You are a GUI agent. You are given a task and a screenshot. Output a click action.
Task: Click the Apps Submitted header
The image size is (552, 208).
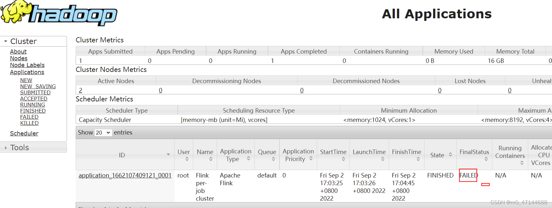click(x=110, y=52)
